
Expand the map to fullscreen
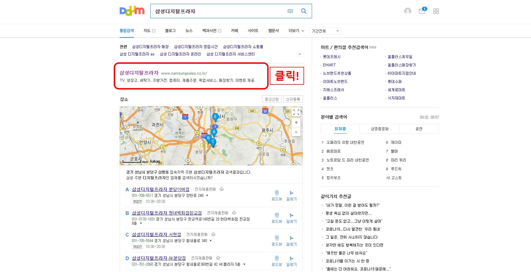tap(296, 112)
